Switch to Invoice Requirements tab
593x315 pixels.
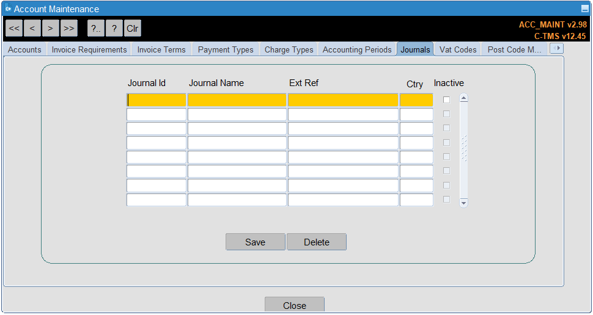(89, 49)
